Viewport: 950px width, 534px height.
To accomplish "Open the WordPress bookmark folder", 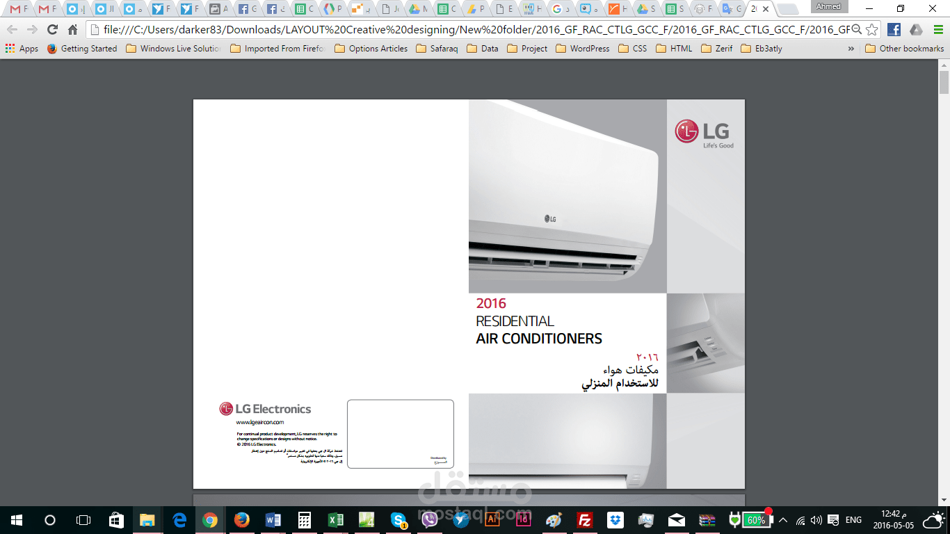I will [582, 49].
